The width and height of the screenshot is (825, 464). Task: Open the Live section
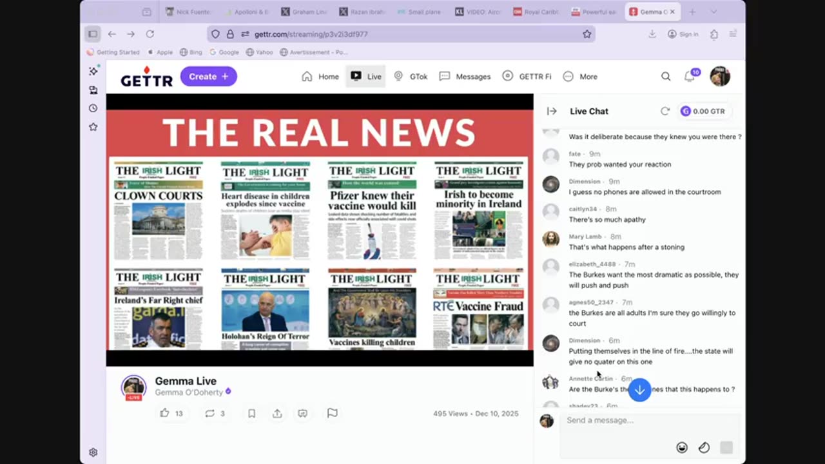366,76
